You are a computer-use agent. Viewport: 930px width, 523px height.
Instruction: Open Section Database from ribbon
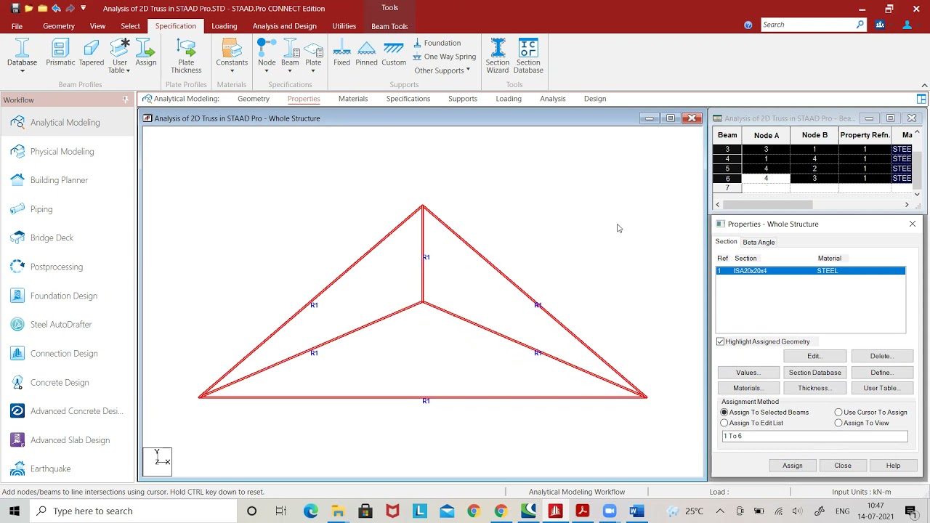528,56
